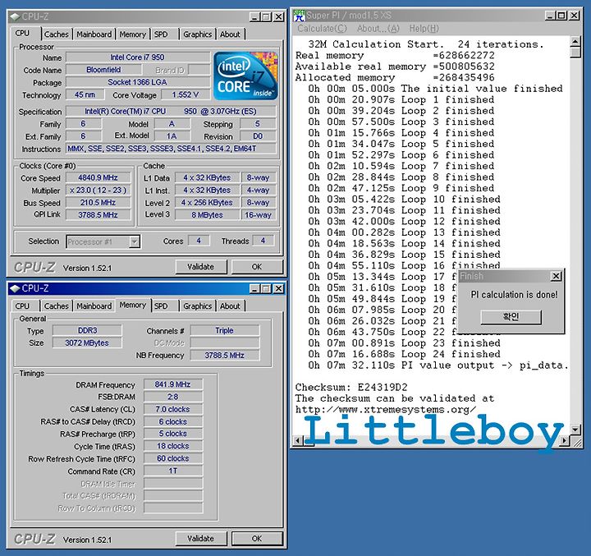
Task: Select Memory tab in bottom CPU-Z window
Action: coord(133,305)
